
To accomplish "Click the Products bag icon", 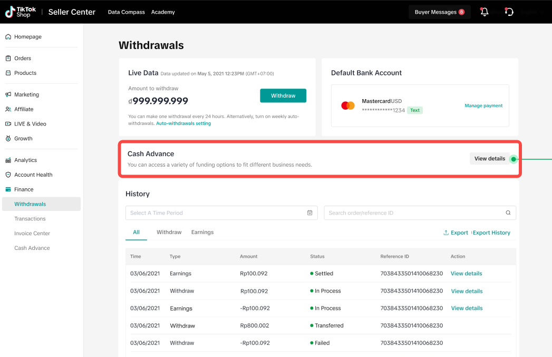I will (x=8, y=73).
